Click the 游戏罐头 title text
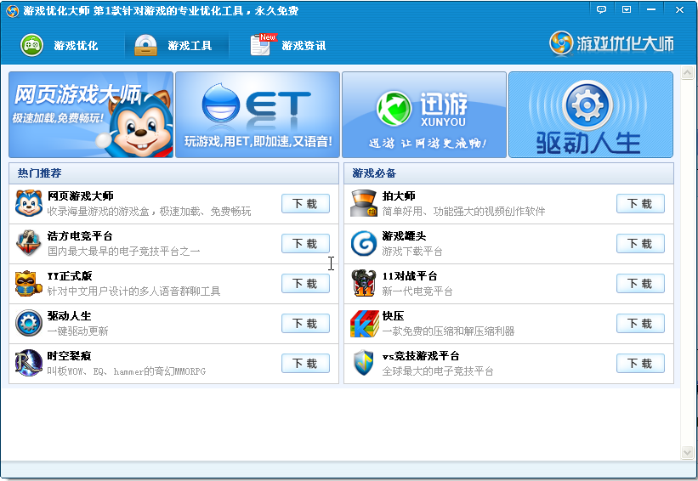 coord(404,236)
